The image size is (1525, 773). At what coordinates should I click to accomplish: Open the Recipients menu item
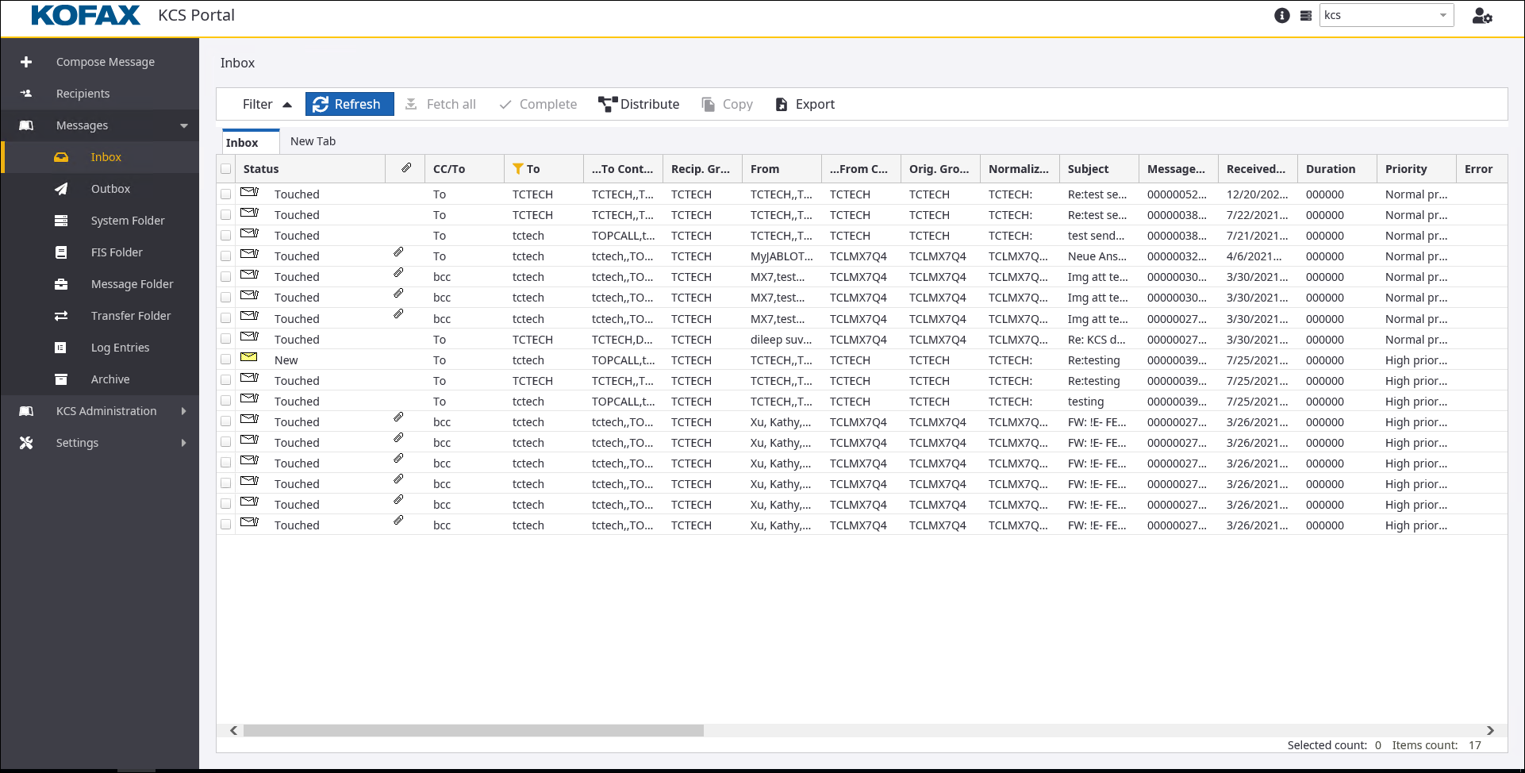tap(100, 94)
